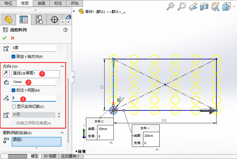The width and height of the screenshot is (237, 159).
Task: Open the PropertyManager tab icon
Action: pyautogui.click(x=24, y=20)
